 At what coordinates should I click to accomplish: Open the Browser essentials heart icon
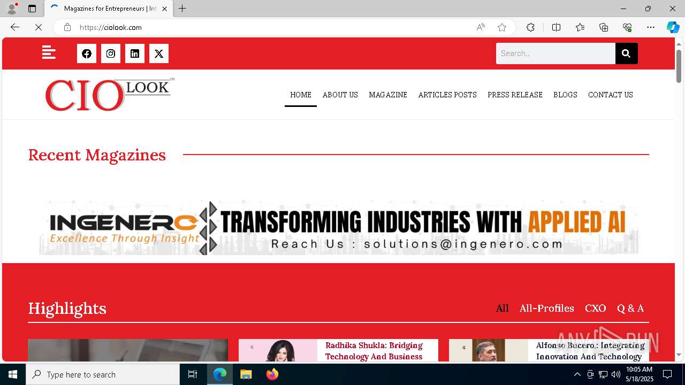tap(627, 27)
